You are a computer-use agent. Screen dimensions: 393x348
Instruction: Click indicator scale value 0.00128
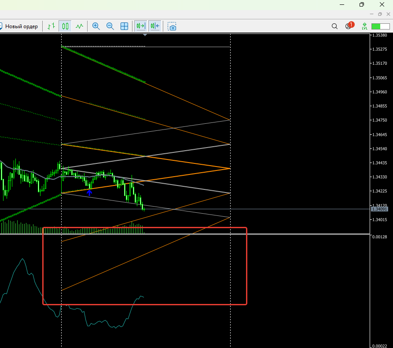click(379, 237)
